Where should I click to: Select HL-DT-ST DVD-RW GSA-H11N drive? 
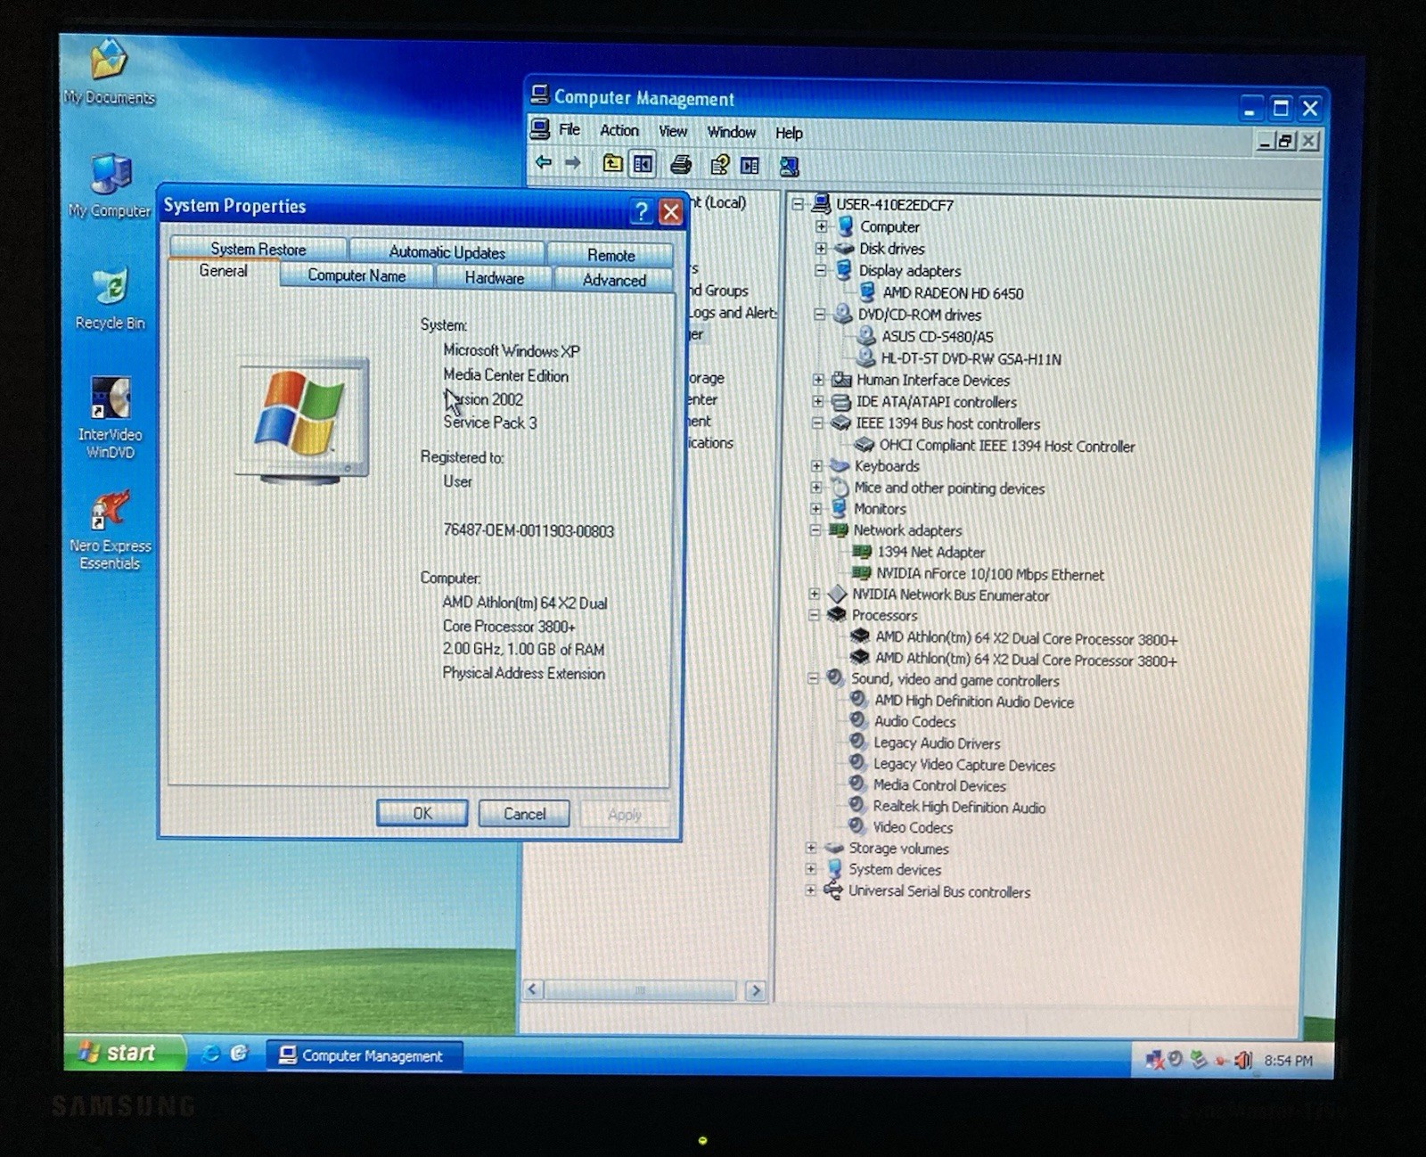tap(971, 359)
